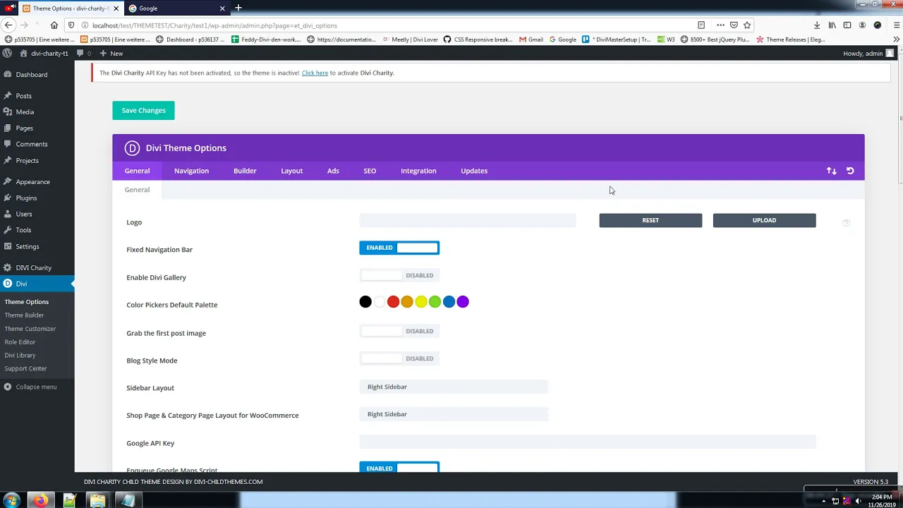Click Save Changes button
This screenshot has height=508, width=903.
point(143,110)
